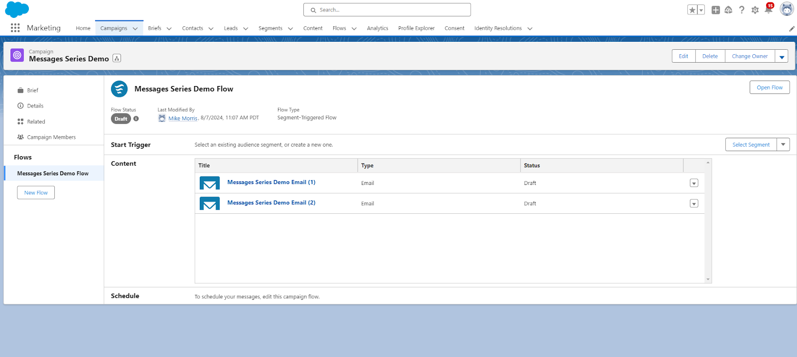The height and width of the screenshot is (357, 797).
Task: Expand the Segments tab chevron
Action: (x=290, y=29)
